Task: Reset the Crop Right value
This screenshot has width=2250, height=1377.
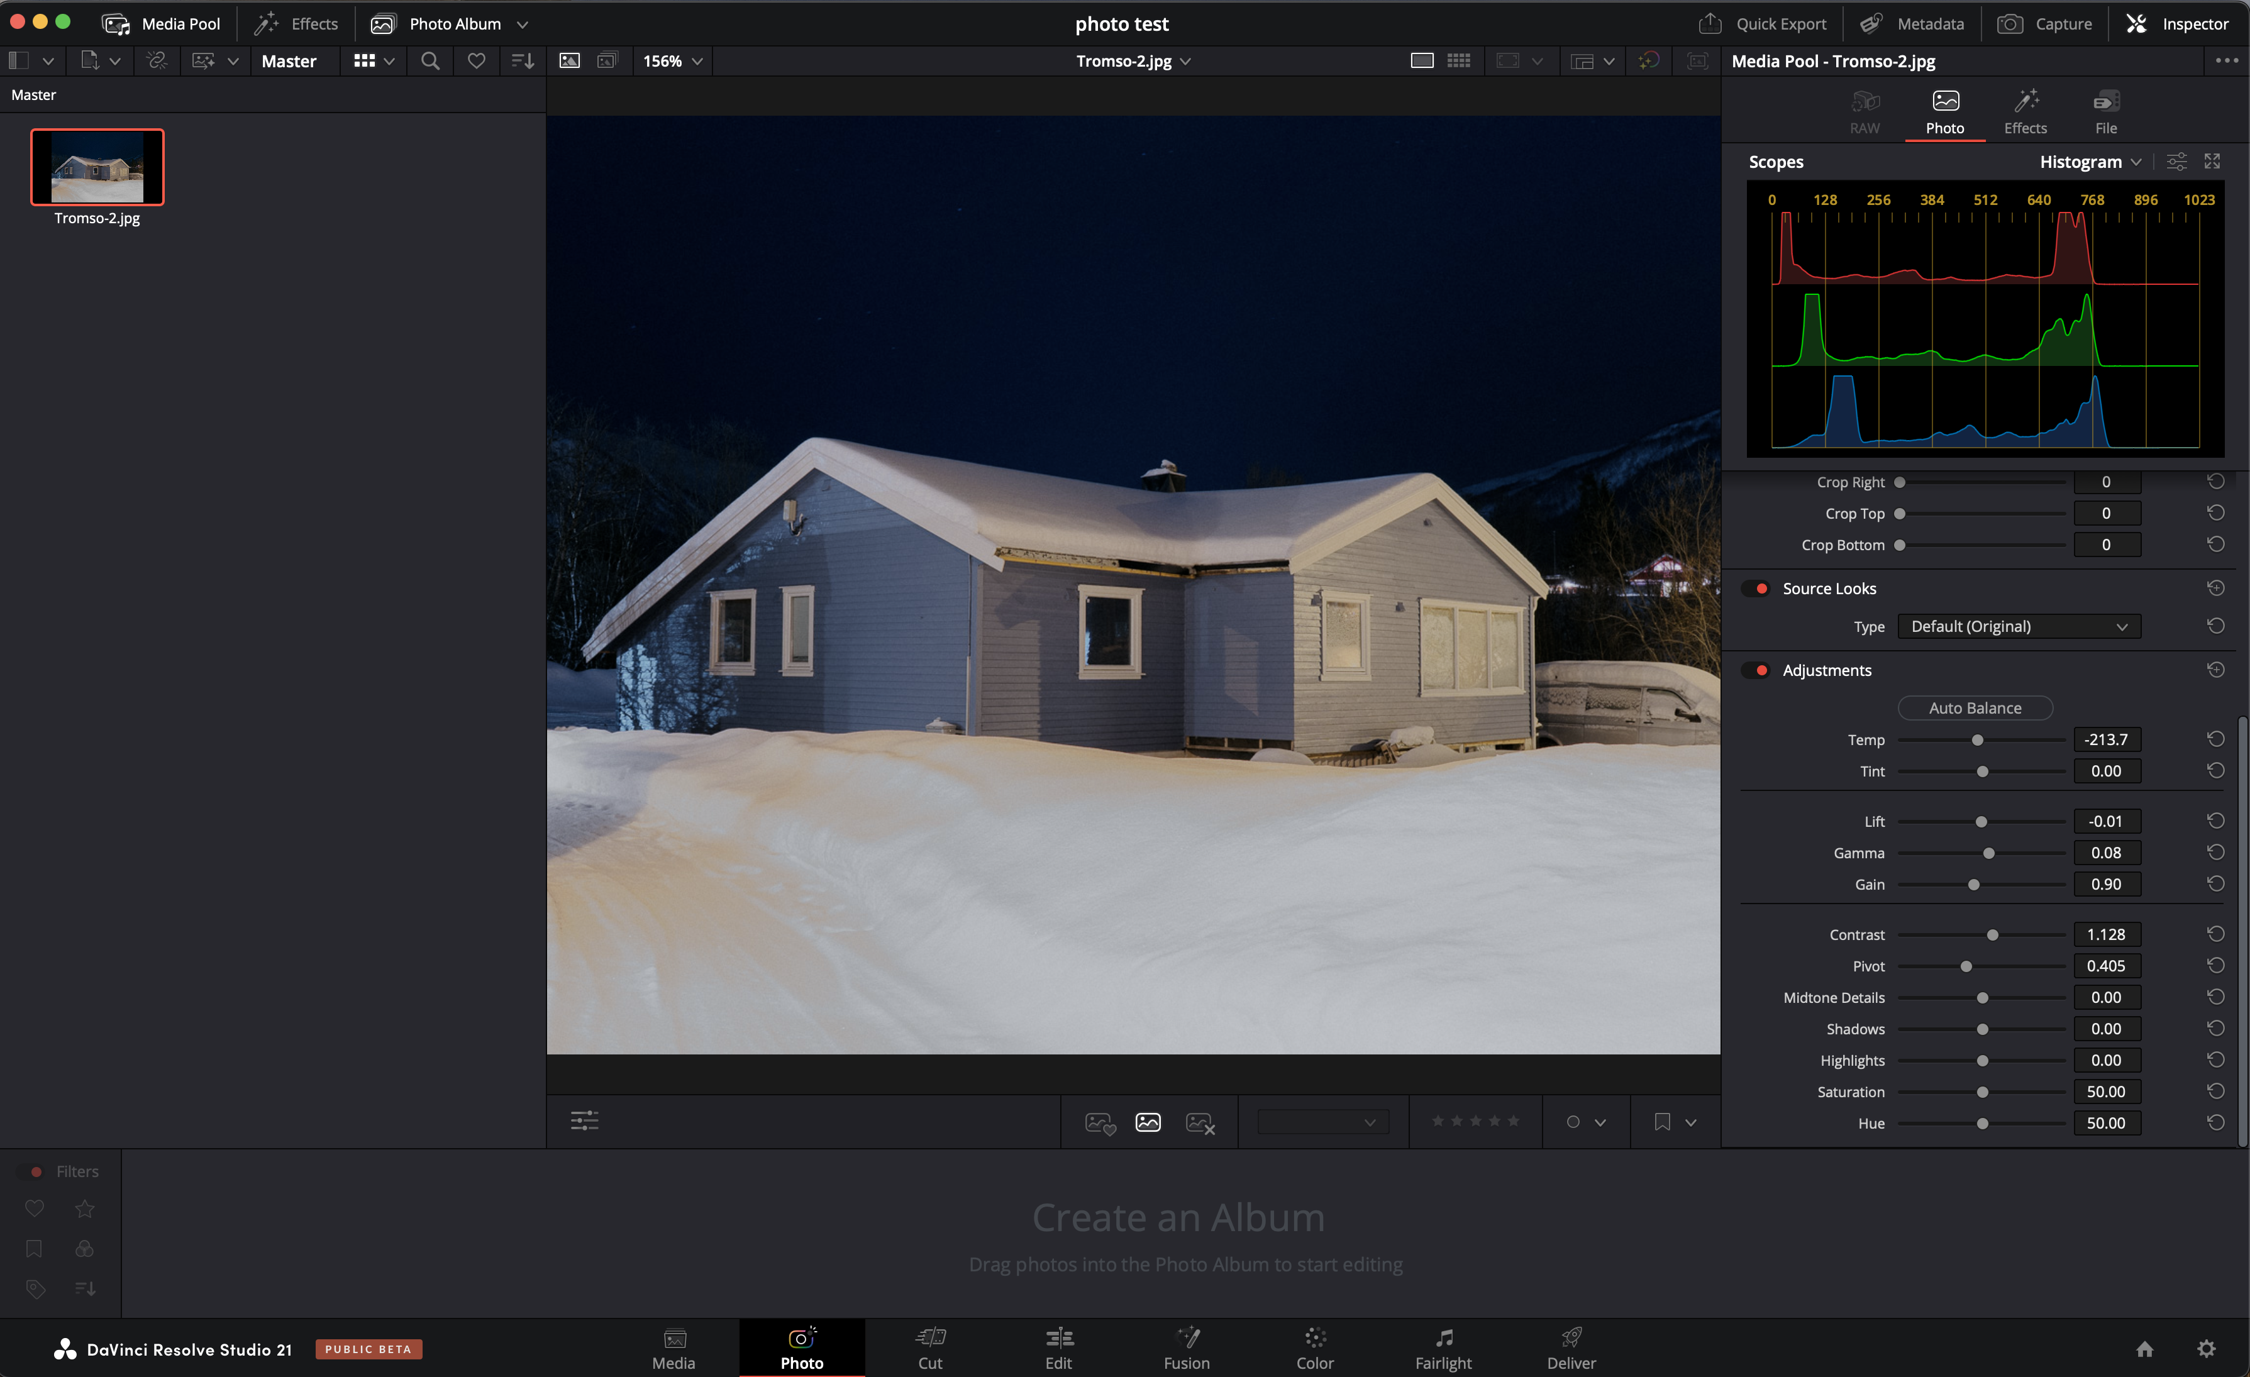Action: point(2215,481)
